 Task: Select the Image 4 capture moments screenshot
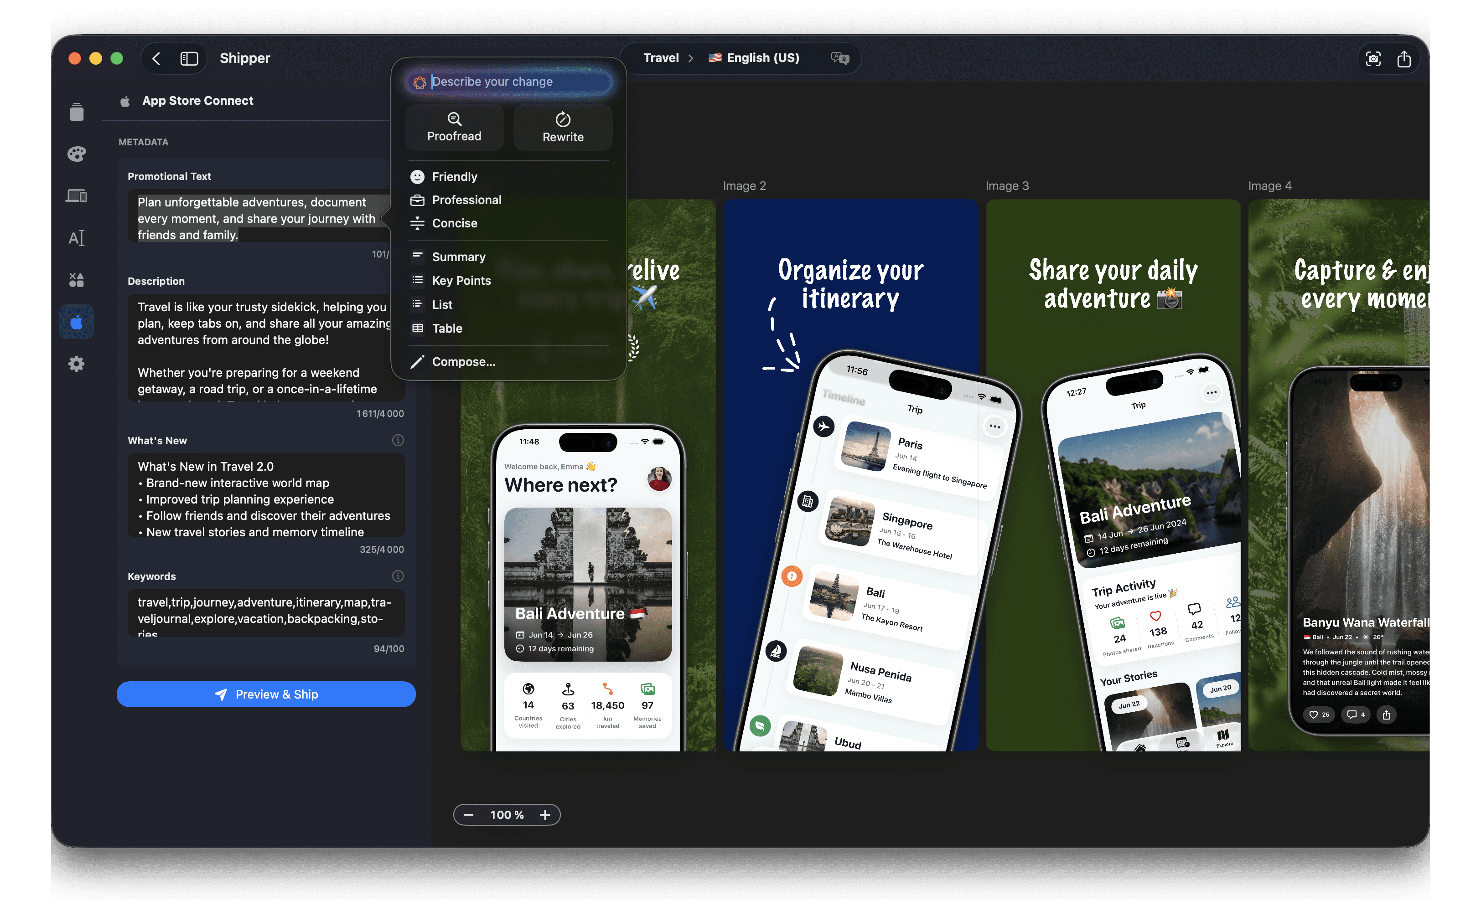[1339, 475]
